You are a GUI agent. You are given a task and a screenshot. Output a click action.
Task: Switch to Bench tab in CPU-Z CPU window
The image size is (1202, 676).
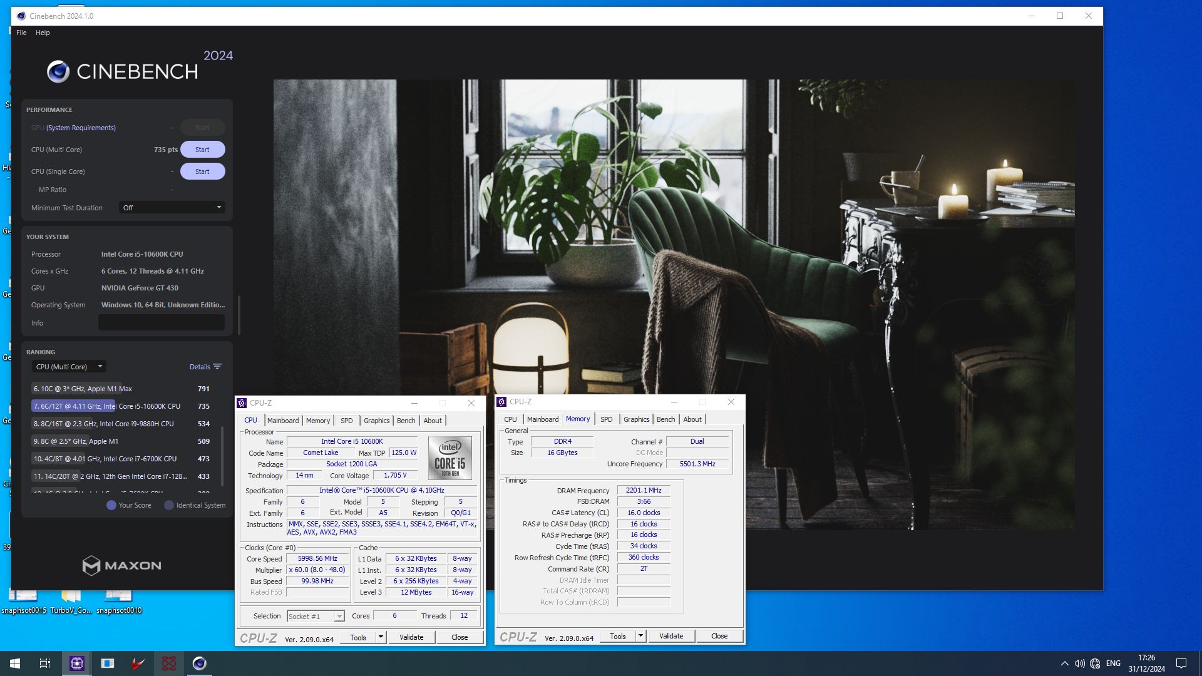click(x=406, y=421)
